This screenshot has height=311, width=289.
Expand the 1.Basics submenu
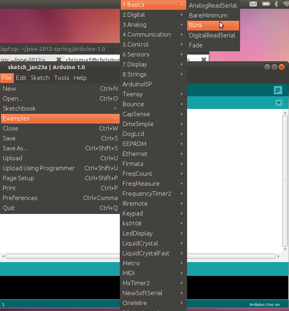pyautogui.click(x=153, y=5)
